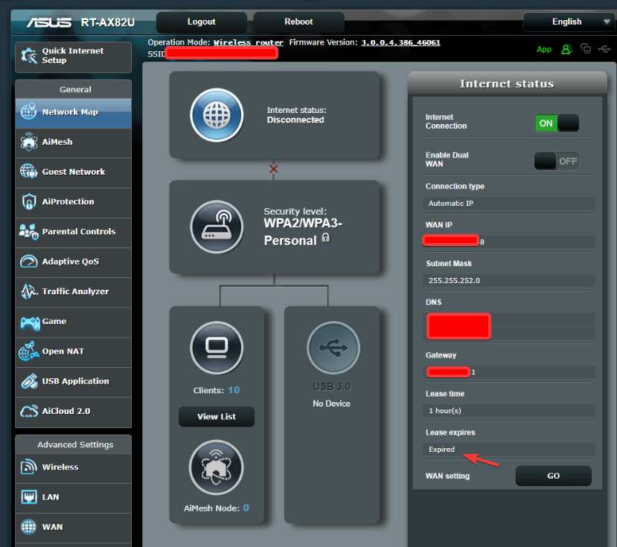The width and height of the screenshot is (617, 547).
Task: Click the USB Application icon
Action: [x=30, y=381]
